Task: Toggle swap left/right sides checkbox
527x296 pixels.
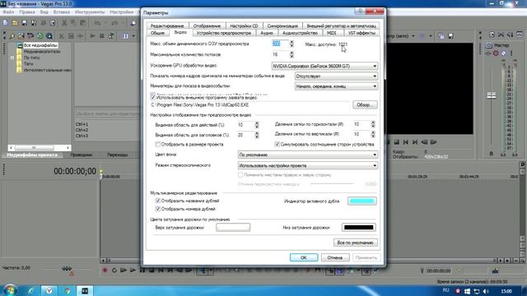Action: 240,175
